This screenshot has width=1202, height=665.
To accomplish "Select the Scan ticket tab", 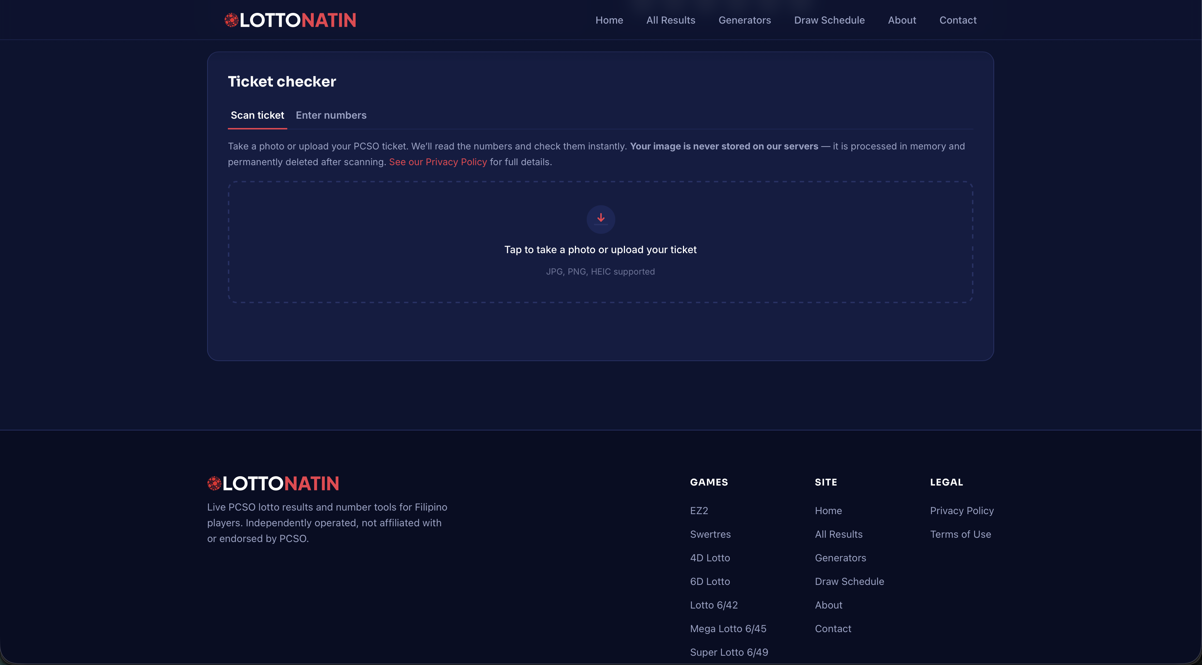I will click(x=257, y=115).
